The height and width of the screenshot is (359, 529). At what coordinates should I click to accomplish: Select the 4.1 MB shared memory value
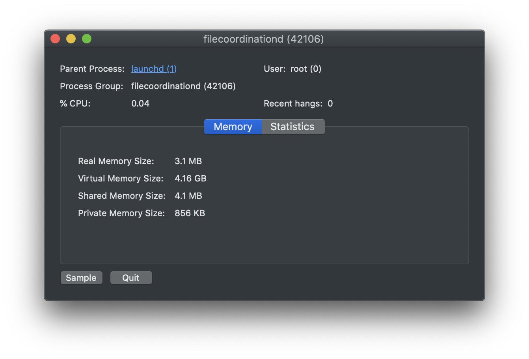click(x=188, y=196)
